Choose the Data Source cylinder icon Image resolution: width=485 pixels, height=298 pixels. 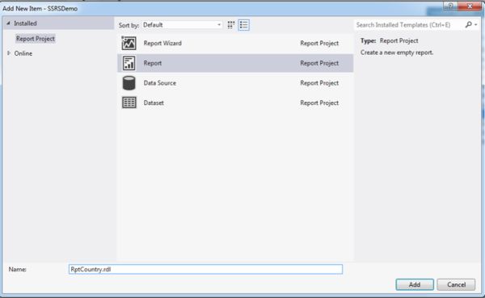129,83
